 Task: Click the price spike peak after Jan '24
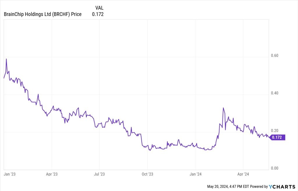pos(223,108)
